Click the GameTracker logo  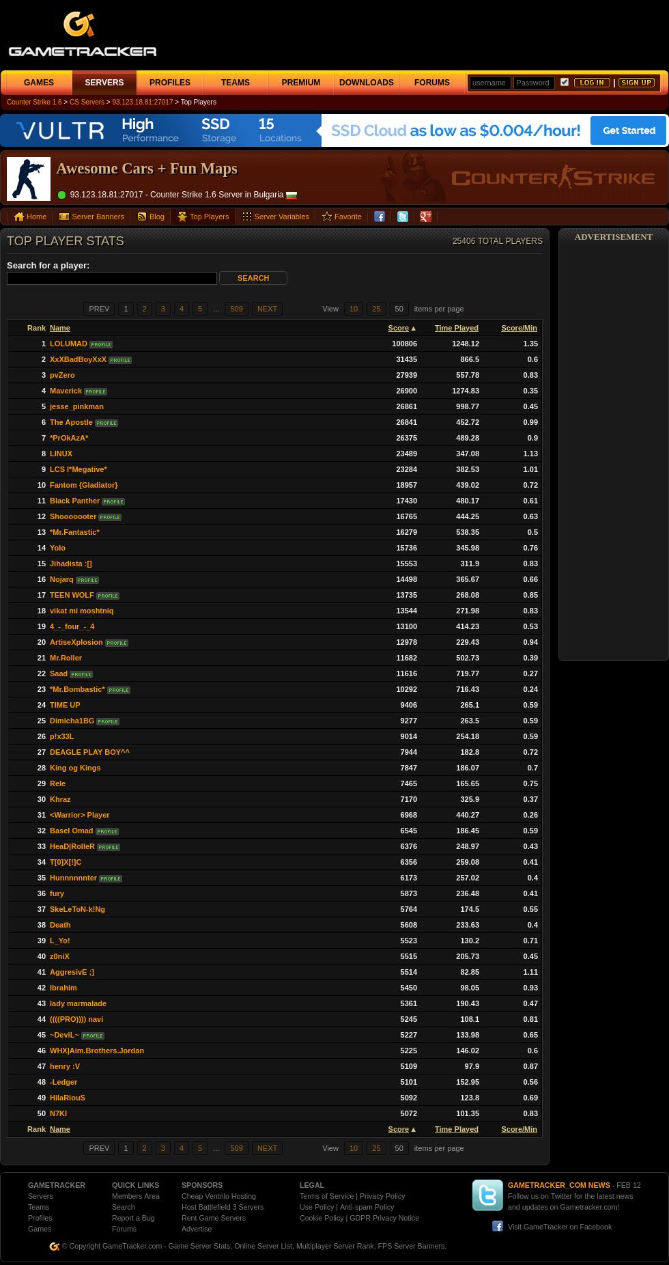point(83,33)
